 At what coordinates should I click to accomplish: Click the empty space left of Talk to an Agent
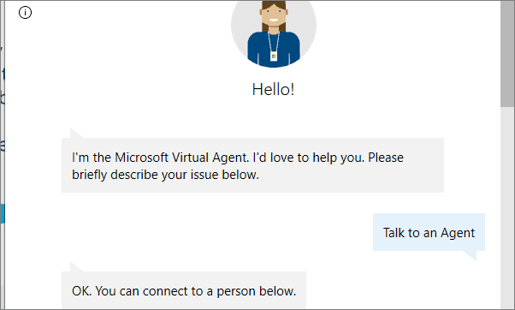(216, 232)
